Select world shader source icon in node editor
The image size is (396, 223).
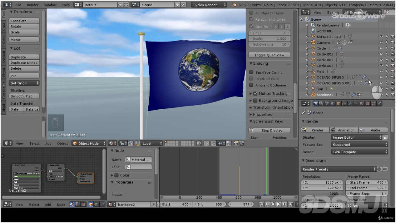click(97, 204)
